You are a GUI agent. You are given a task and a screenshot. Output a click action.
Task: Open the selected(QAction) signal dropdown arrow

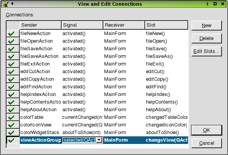(x=99, y=140)
